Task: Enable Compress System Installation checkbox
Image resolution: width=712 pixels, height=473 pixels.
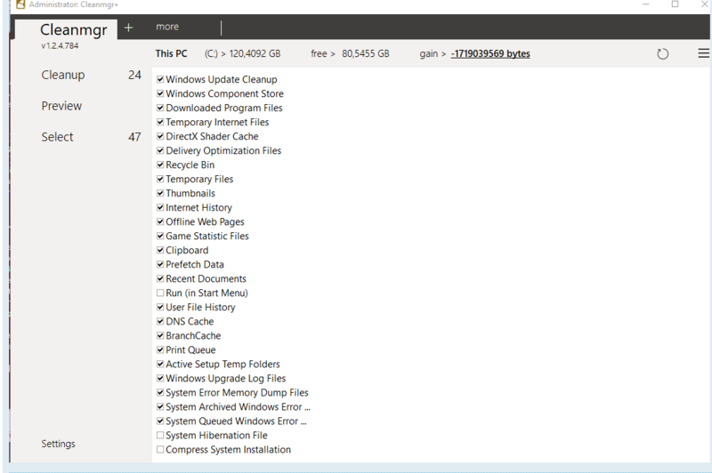Action: (160, 449)
